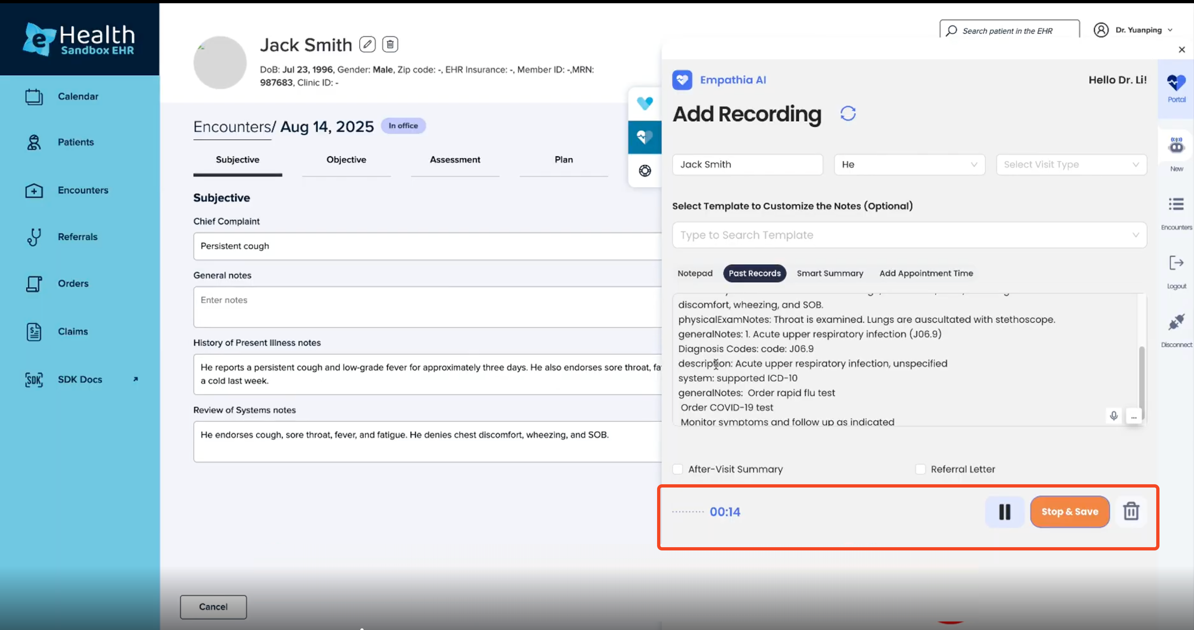The height and width of the screenshot is (630, 1194).
Task: Open the Select Visit Type dropdown
Action: (x=1071, y=164)
